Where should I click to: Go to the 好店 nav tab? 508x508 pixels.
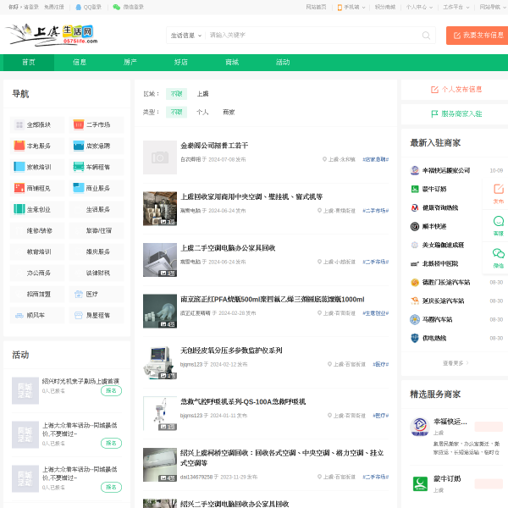181,62
